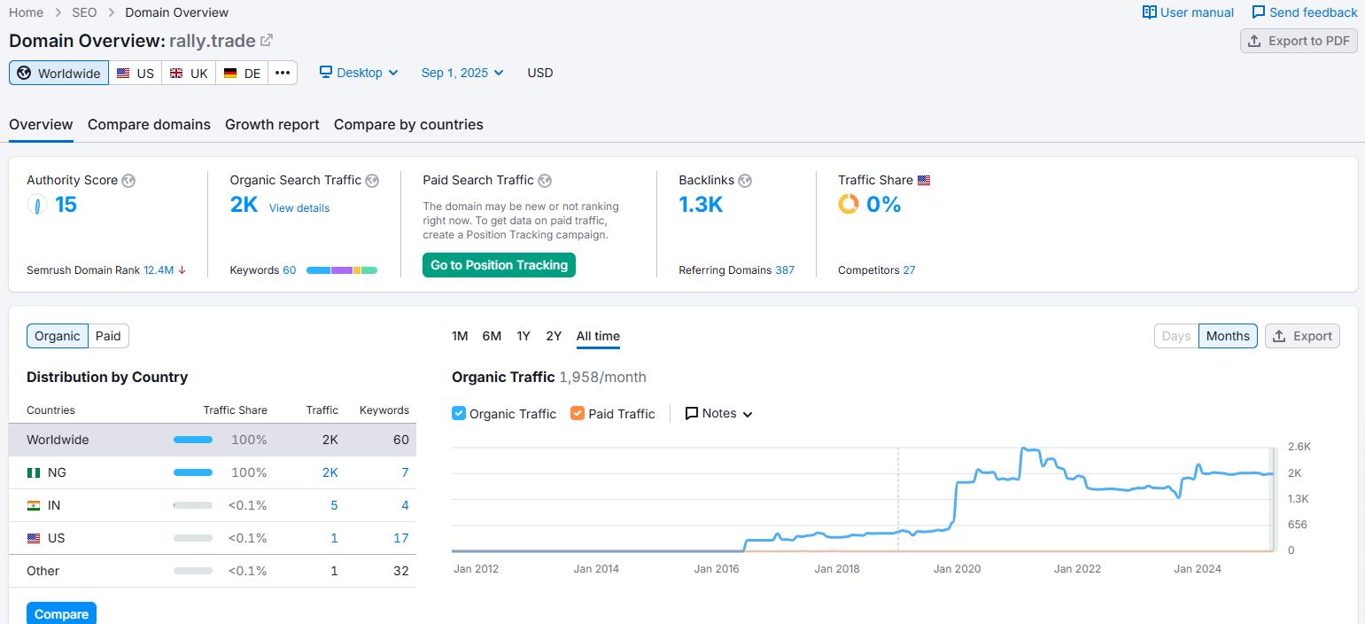Click the US keywords value 17
This screenshot has width=1365, height=624.
pos(401,538)
